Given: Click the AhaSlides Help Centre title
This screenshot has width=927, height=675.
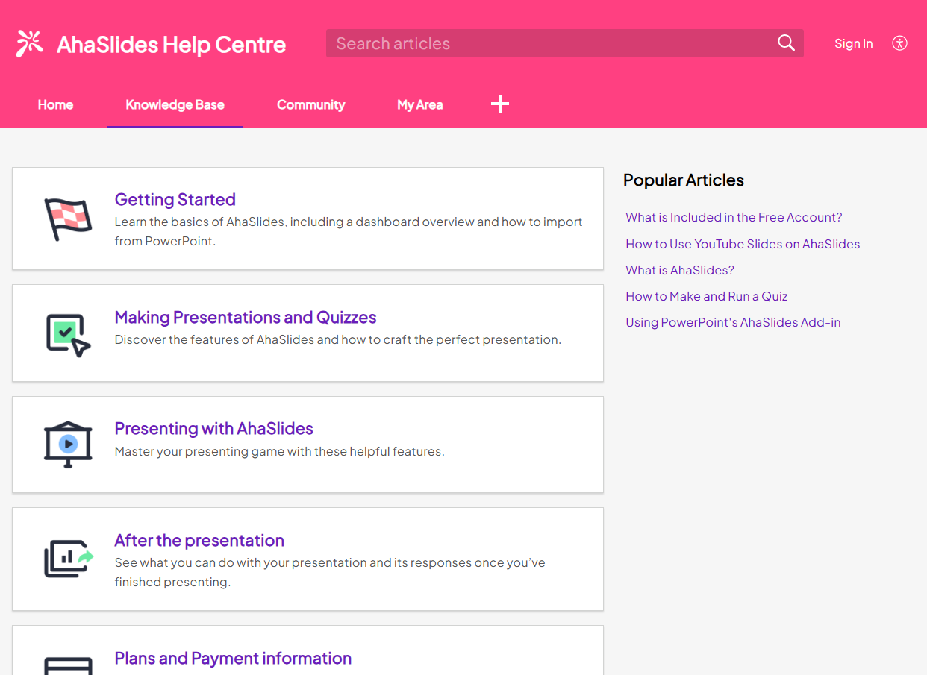Looking at the screenshot, I should [x=171, y=45].
